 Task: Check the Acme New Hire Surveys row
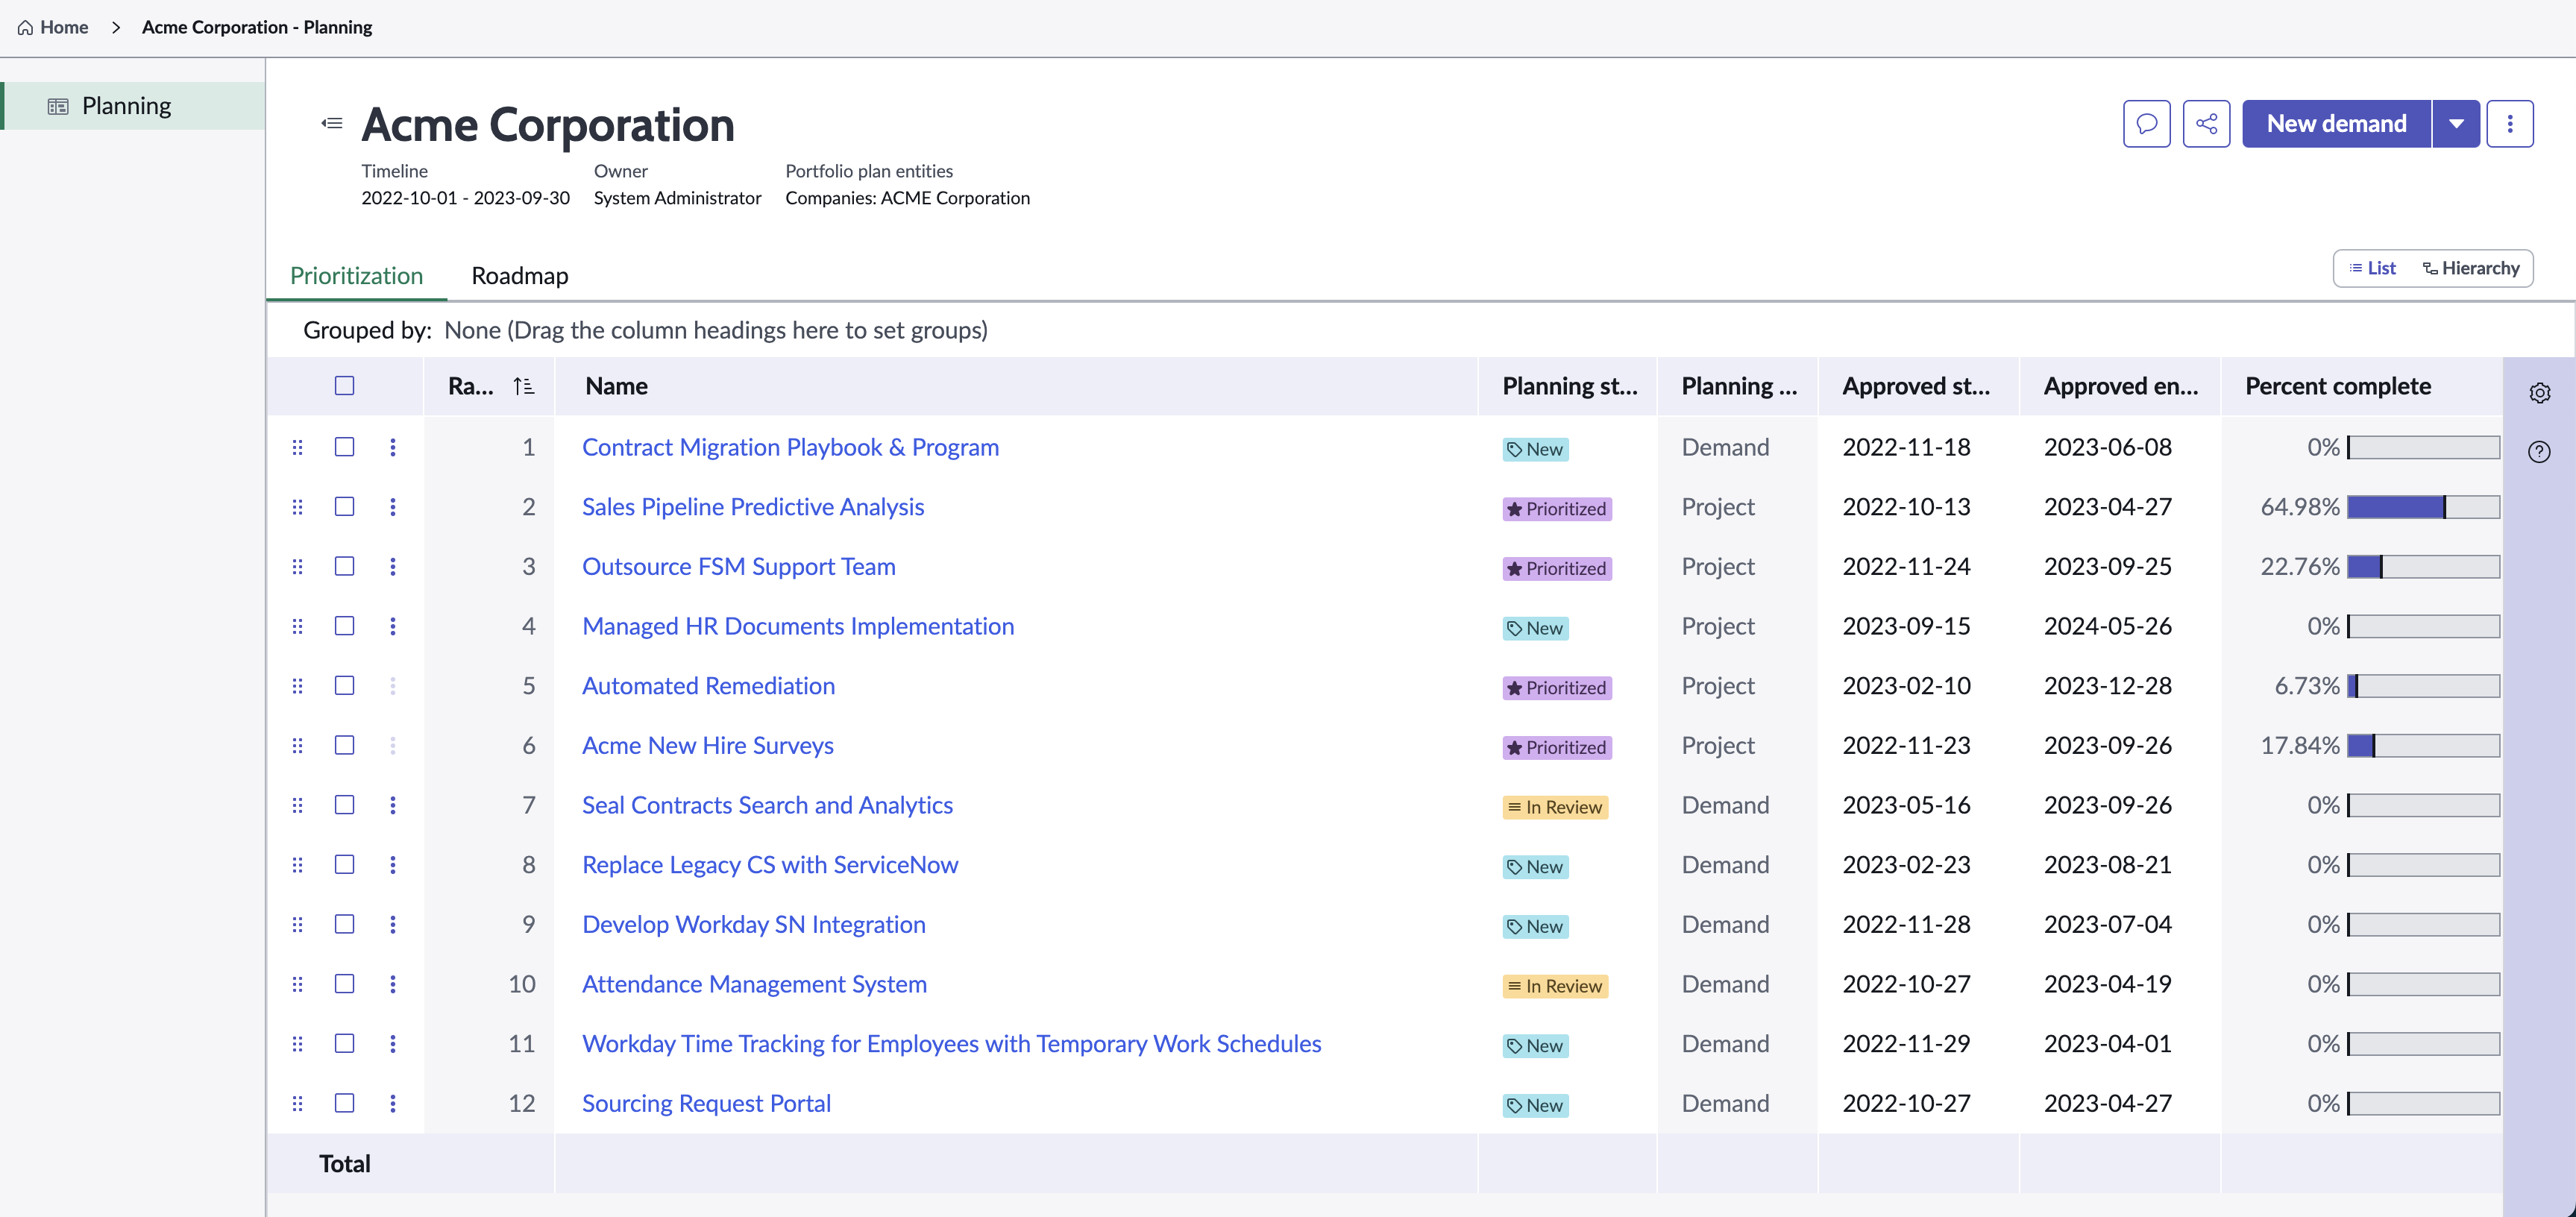[344, 746]
